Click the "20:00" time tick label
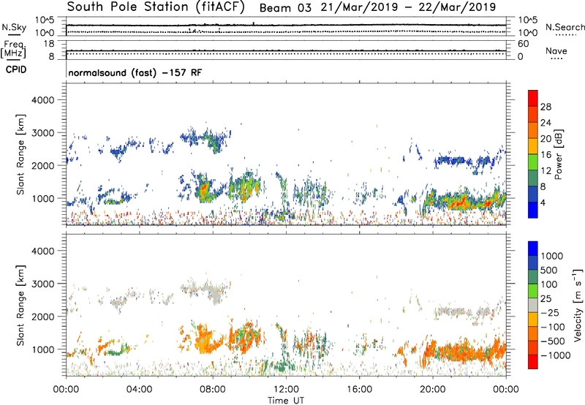 tap(433, 390)
